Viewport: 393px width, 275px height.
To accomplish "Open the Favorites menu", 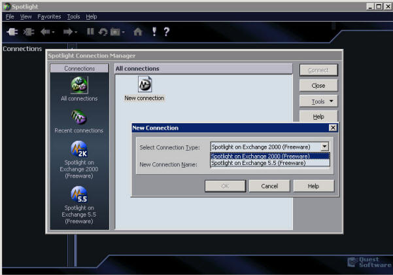I will 49,17.
